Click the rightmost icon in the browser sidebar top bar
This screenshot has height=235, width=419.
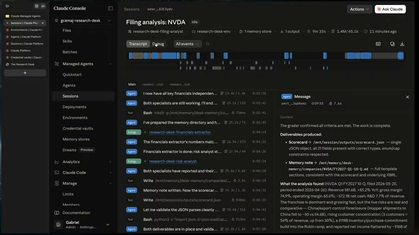point(43,6)
